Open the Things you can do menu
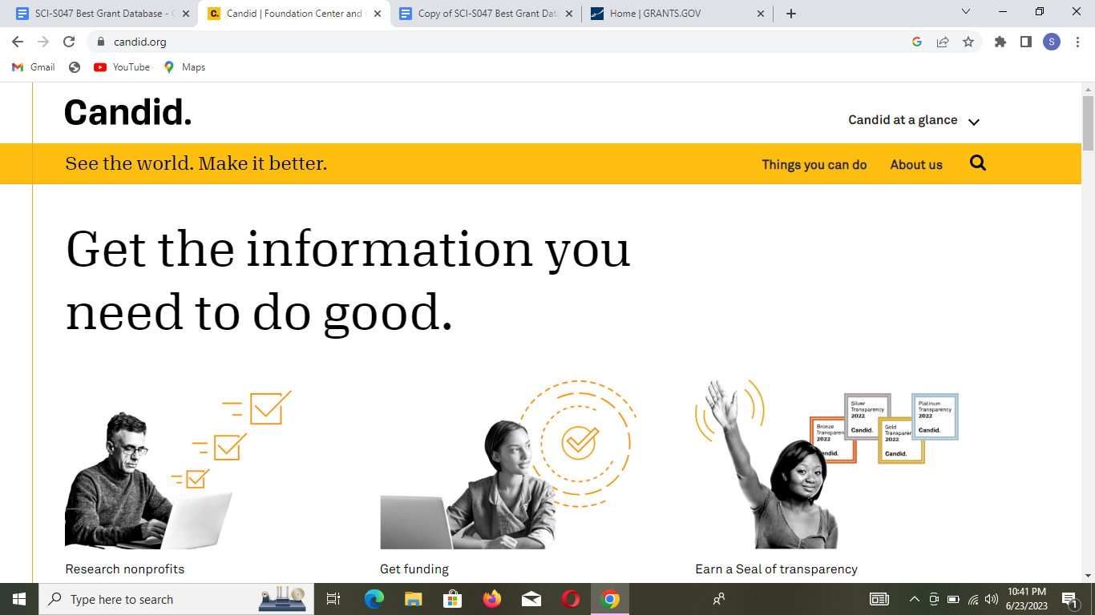1095x615 pixels. [814, 164]
